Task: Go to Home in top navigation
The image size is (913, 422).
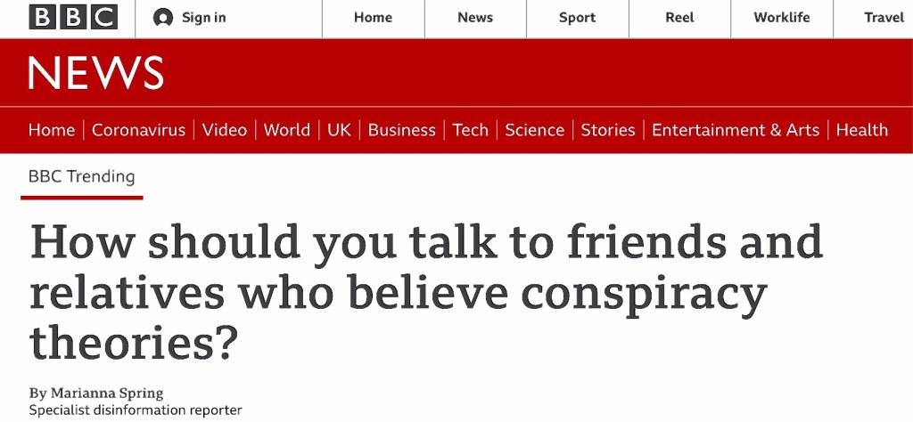Action: 373,18
